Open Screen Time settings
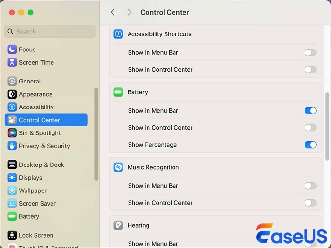 click(46, 63)
